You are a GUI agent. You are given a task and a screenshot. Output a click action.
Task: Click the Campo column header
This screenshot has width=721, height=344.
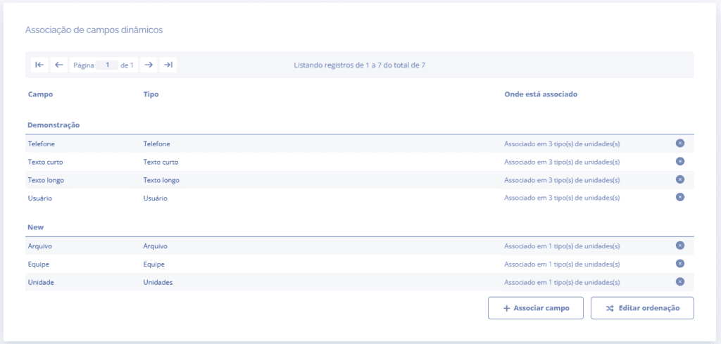[x=40, y=94]
